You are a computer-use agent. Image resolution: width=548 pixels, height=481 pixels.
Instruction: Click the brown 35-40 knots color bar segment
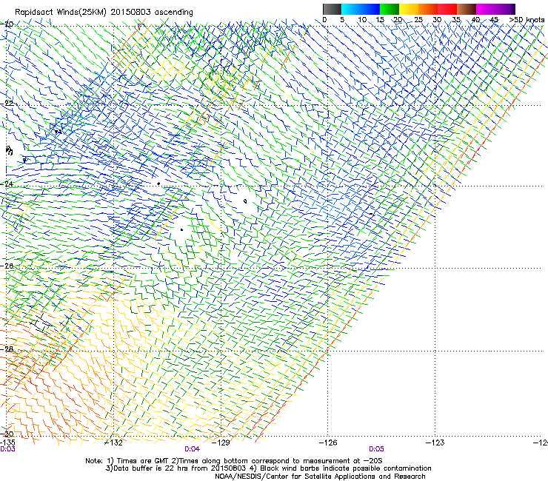tap(467, 9)
